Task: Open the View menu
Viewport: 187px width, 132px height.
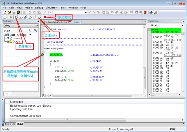Action: 19,8
